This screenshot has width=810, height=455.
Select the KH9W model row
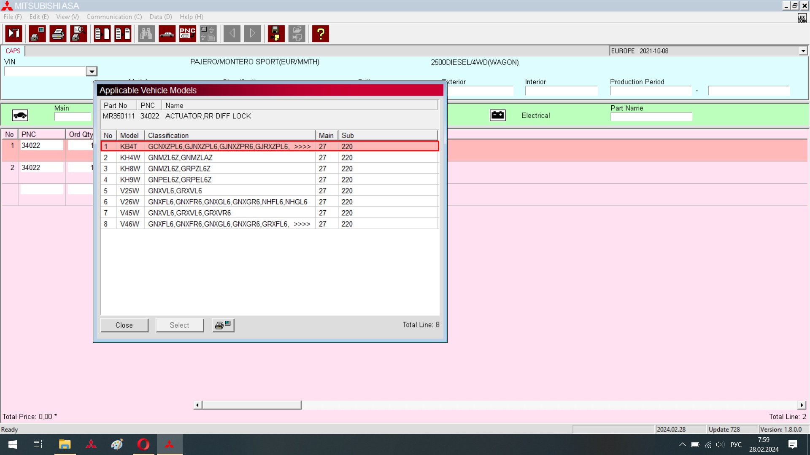point(130,180)
